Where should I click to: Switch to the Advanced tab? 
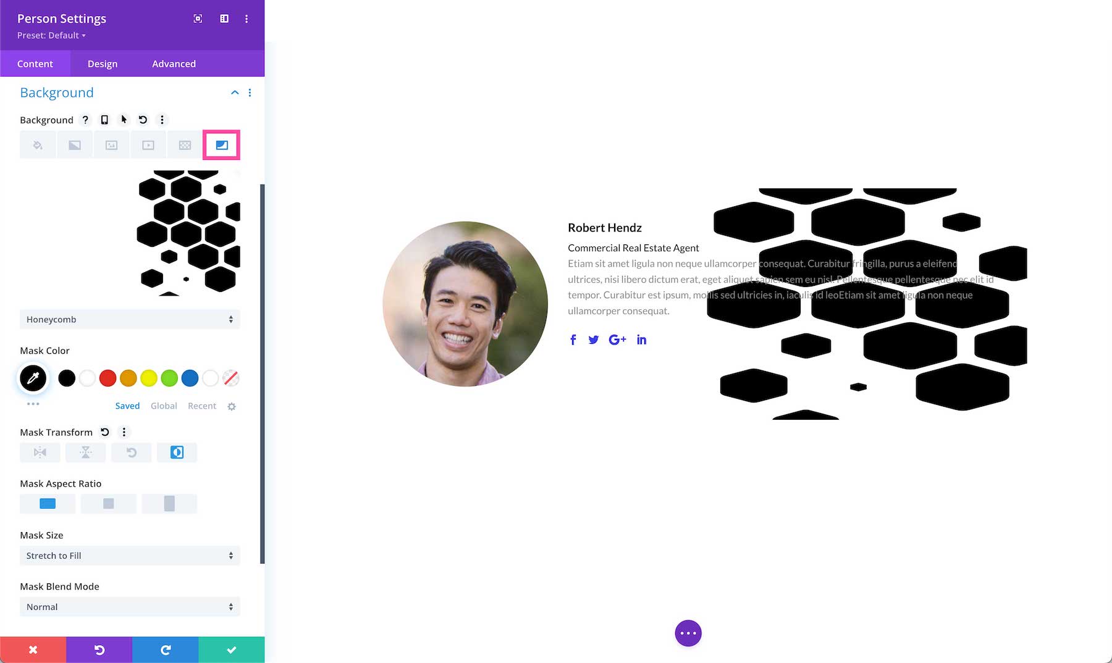pyautogui.click(x=174, y=64)
